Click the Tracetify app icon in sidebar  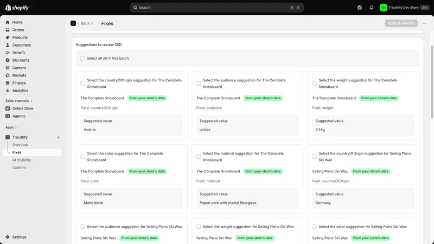[x=8, y=137]
